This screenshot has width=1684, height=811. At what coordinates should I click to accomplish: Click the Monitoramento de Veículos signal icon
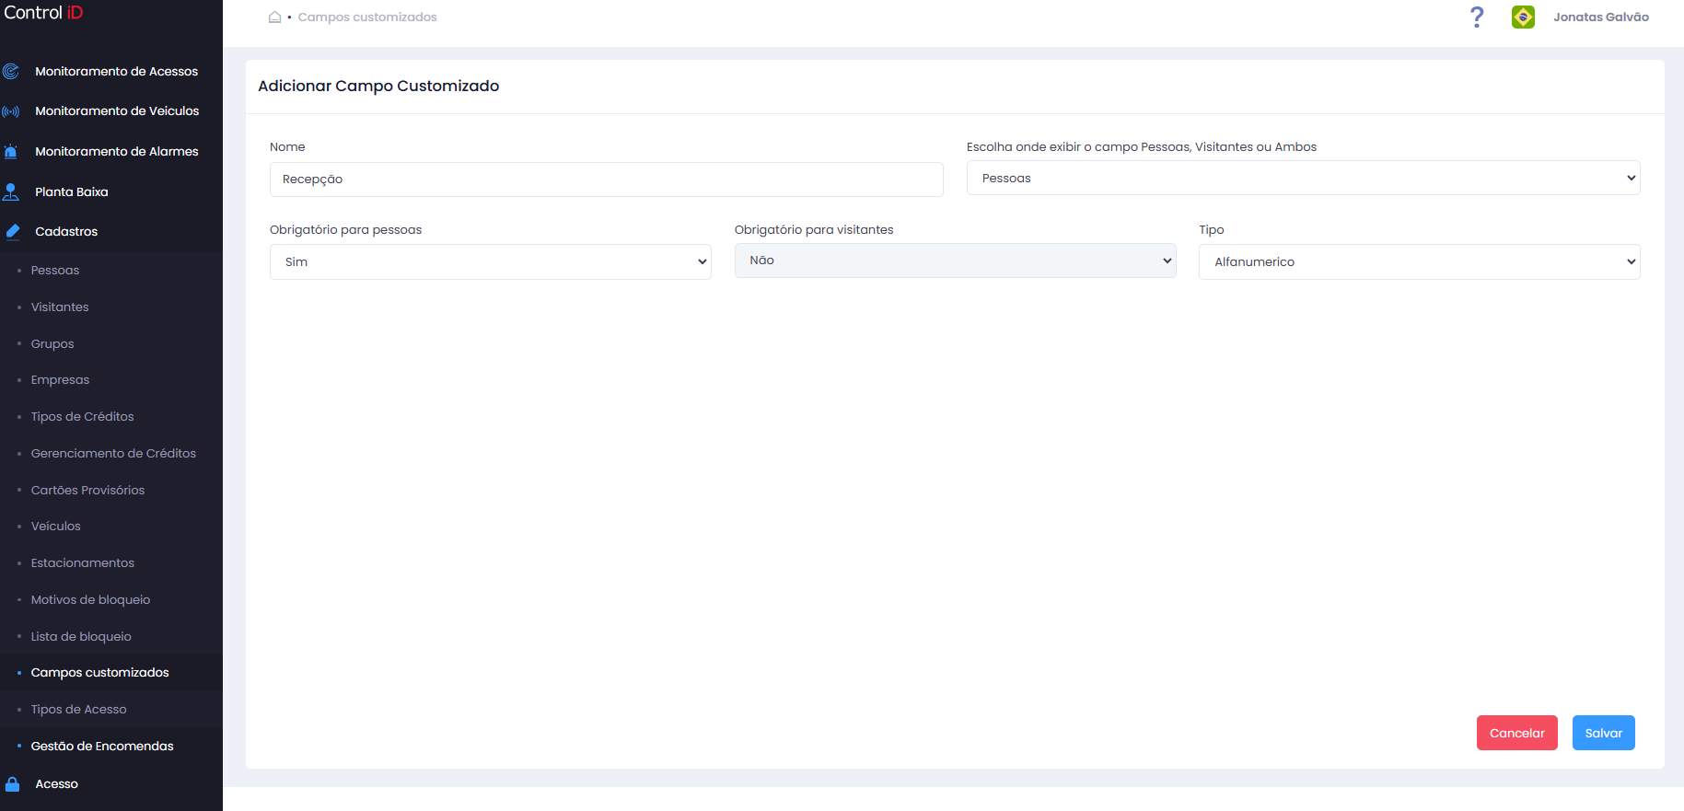[x=11, y=111]
